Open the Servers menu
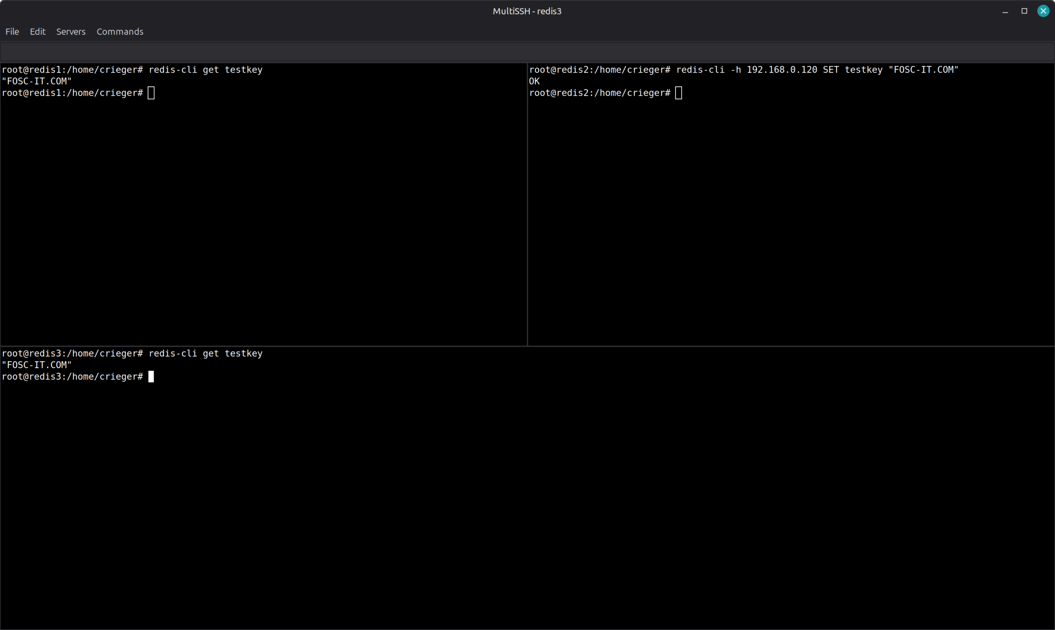Screen dimensions: 1055x630 pos(71,32)
